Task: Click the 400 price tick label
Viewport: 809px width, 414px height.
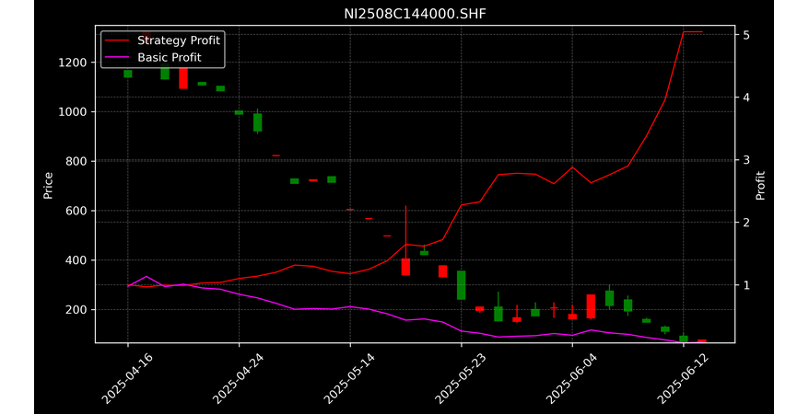Action: click(78, 260)
